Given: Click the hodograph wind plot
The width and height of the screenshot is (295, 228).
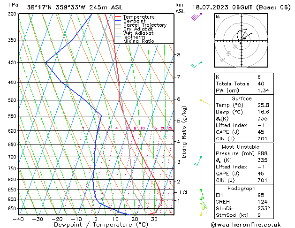Looking at the screenshot, I should point(241,40).
